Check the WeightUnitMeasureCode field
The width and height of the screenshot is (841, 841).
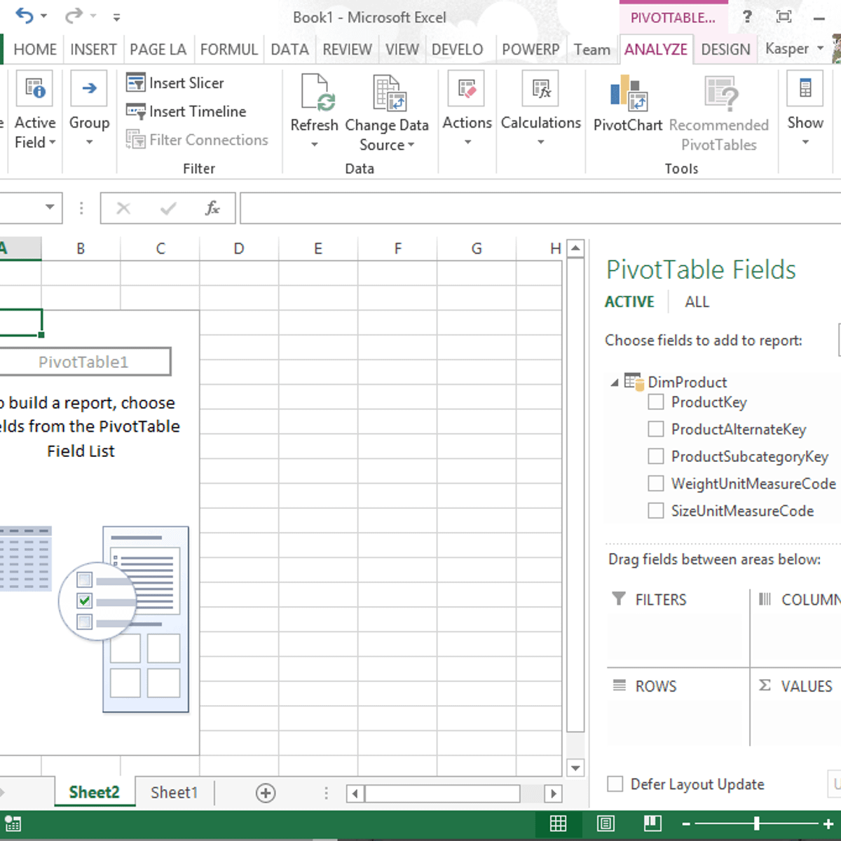(x=656, y=484)
